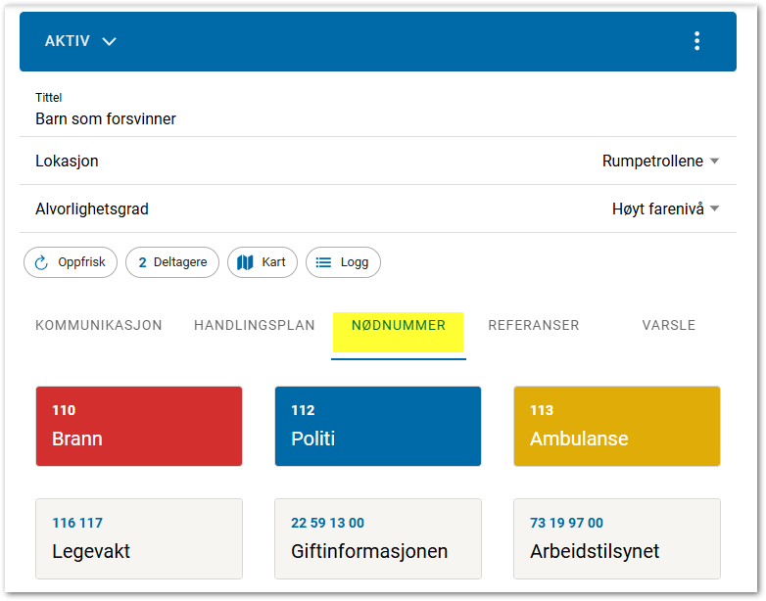Click the Tittel field 'Barn som forsvinner'

pos(106,119)
